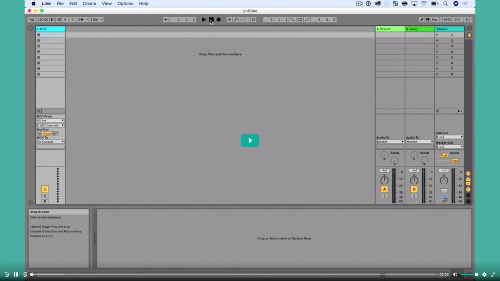Set Monitor to Off
500x281 pixels.
(55, 133)
